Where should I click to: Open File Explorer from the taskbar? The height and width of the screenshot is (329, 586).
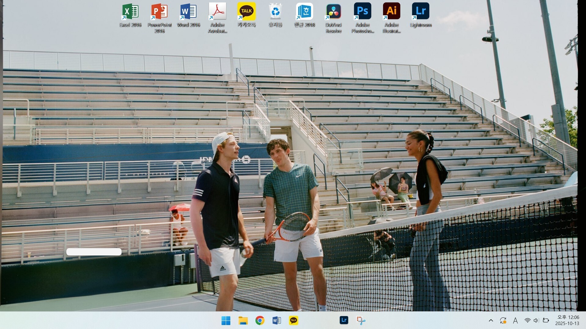click(243, 320)
